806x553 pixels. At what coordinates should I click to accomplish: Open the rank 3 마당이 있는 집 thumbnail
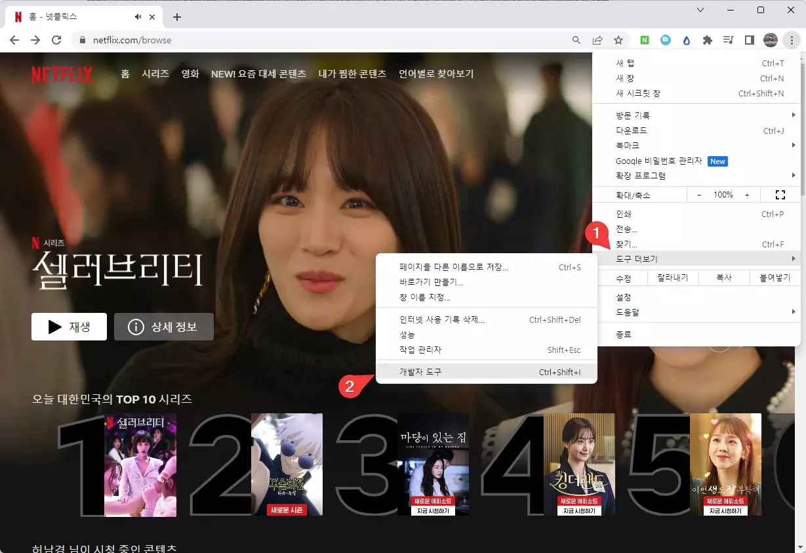click(x=433, y=465)
